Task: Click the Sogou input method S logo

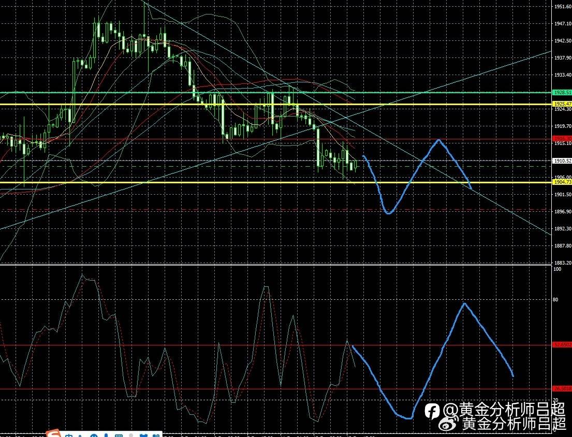Action: point(54,433)
